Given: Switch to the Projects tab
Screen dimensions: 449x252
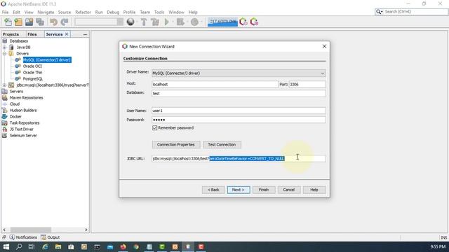Looking at the screenshot, I should tap(11, 34).
